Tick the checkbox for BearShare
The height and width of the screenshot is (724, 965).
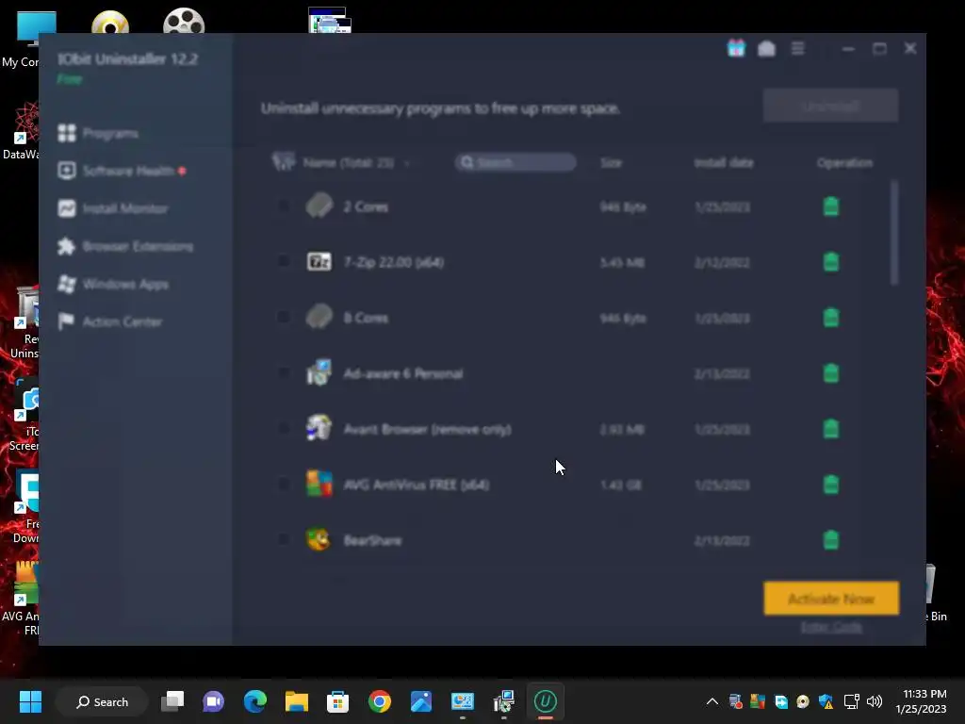click(x=283, y=540)
